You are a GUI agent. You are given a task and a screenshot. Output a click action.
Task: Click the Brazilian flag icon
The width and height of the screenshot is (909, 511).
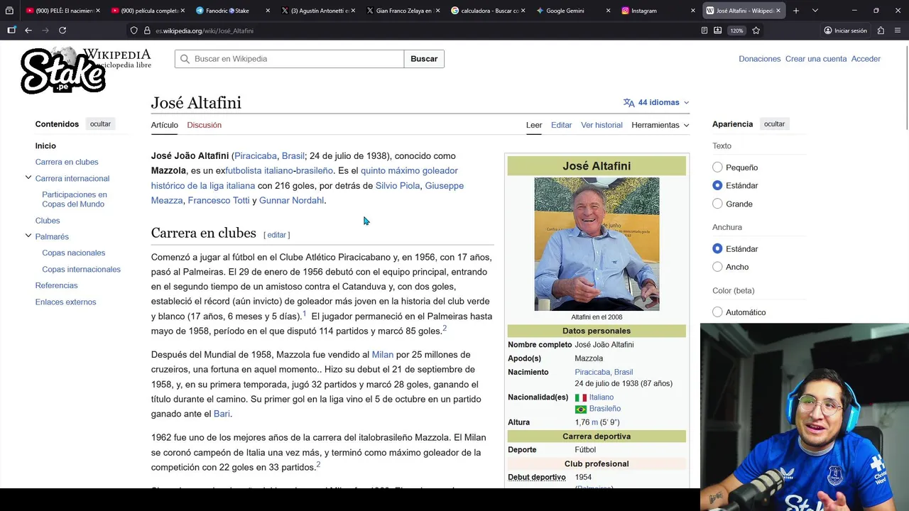tap(580, 410)
